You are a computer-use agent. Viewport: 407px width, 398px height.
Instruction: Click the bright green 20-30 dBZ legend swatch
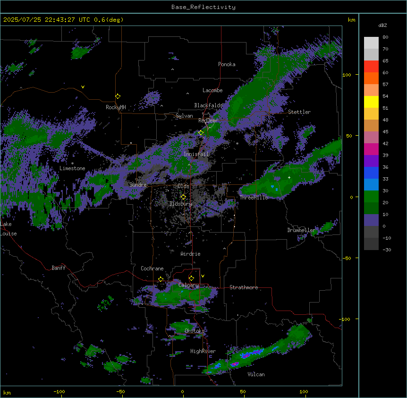click(x=371, y=197)
